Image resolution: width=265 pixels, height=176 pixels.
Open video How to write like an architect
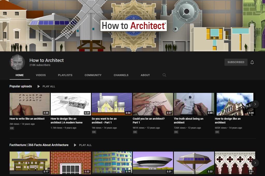pos(27,119)
